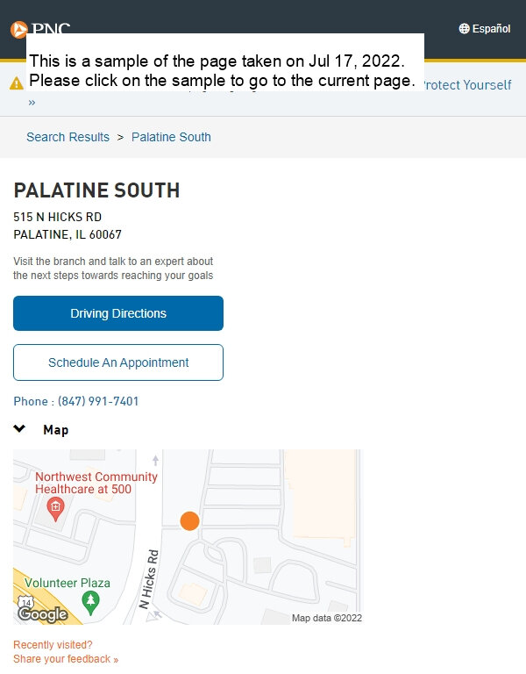The image size is (526, 674).
Task: Open the Search Results breadcrumb
Action: pos(68,137)
